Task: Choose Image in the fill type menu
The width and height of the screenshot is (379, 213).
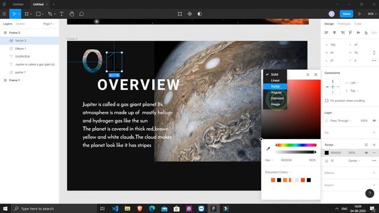Action: 275,104
